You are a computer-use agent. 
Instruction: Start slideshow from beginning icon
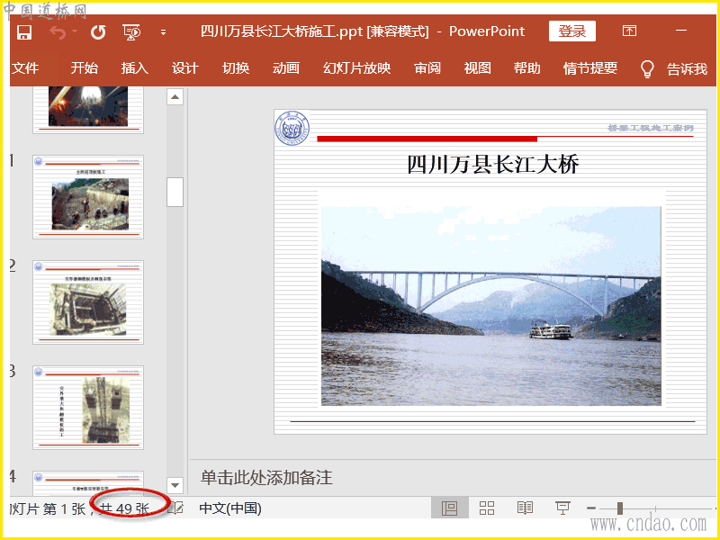point(131,32)
